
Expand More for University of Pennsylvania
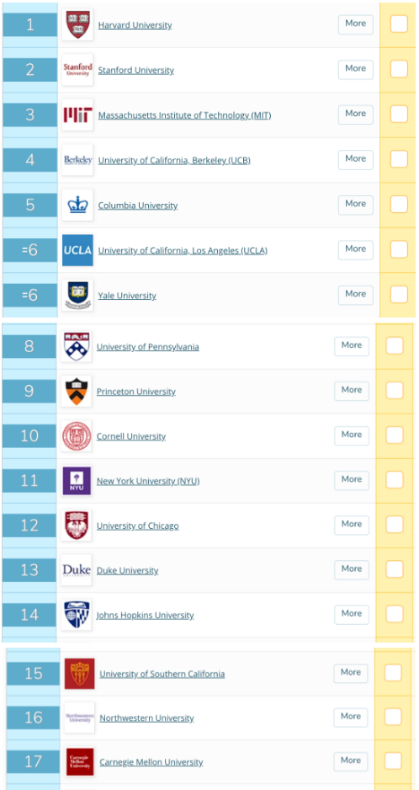(352, 345)
